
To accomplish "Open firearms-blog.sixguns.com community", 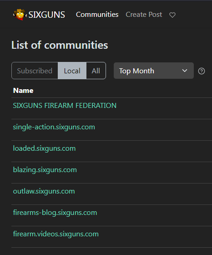I will point(55,213).
